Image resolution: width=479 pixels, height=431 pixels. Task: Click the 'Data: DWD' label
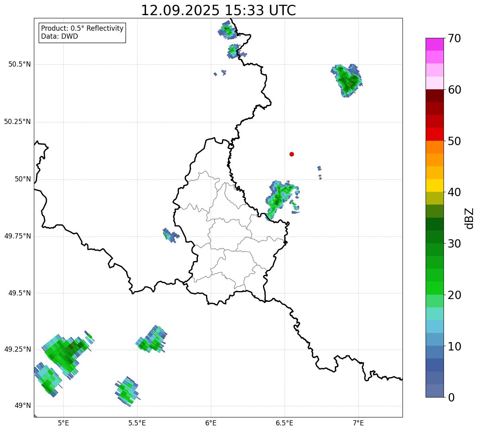tap(59, 36)
